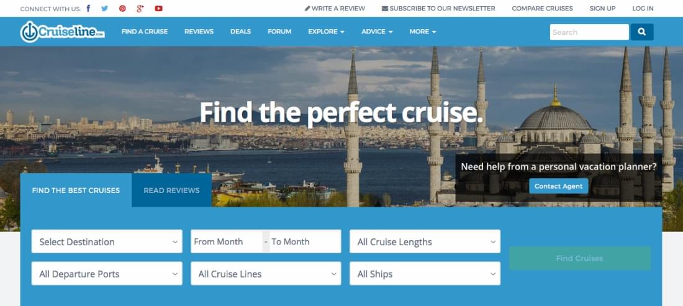Open the All Cruise Lengths dropdown

tap(425, 241)
